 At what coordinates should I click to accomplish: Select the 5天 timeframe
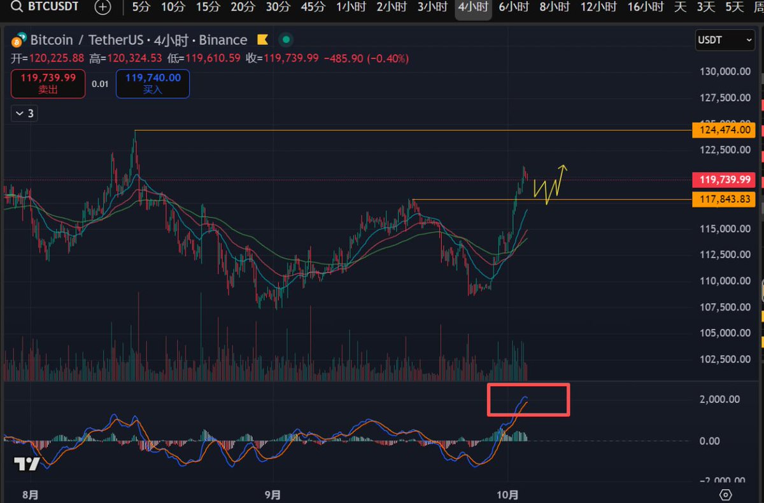734,8
